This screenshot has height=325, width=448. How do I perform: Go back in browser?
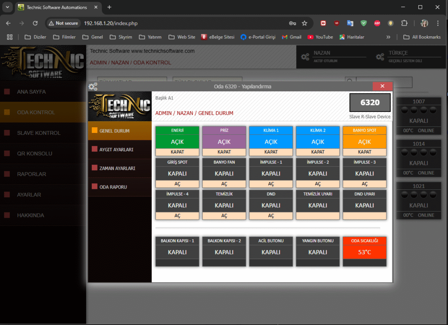pyautogui.click(x=8, y=23)
